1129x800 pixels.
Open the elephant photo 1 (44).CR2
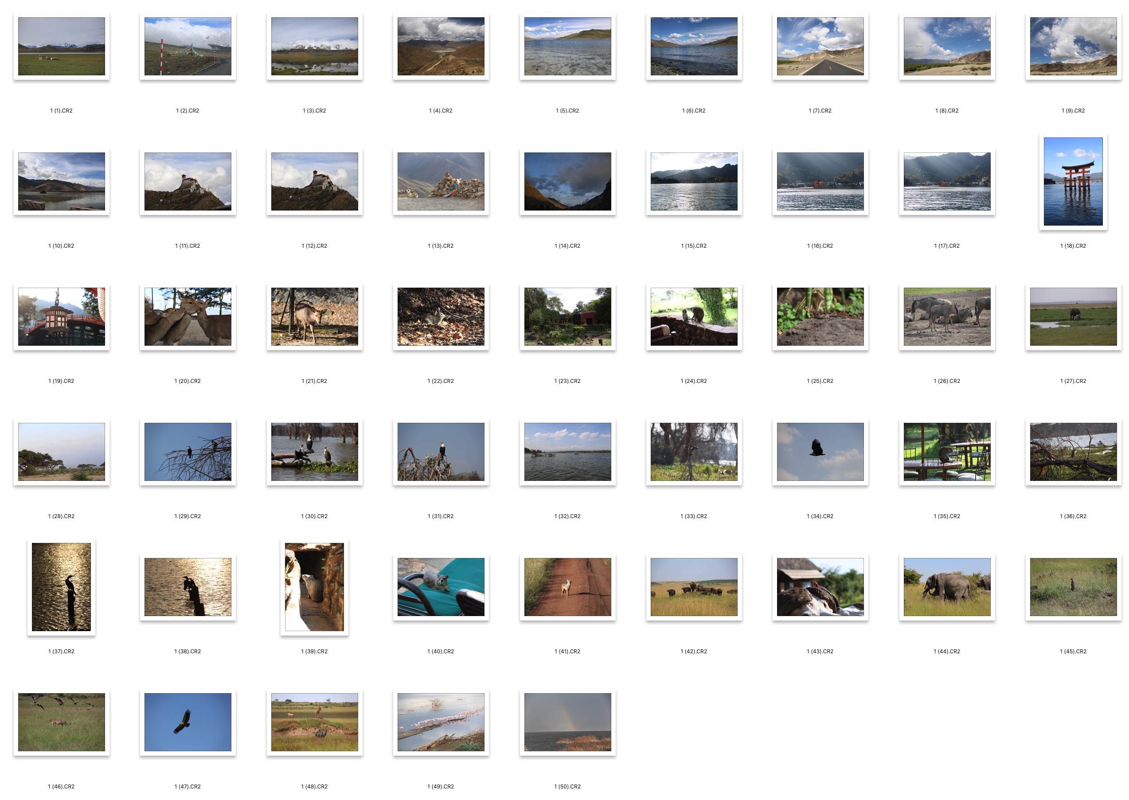946,586
